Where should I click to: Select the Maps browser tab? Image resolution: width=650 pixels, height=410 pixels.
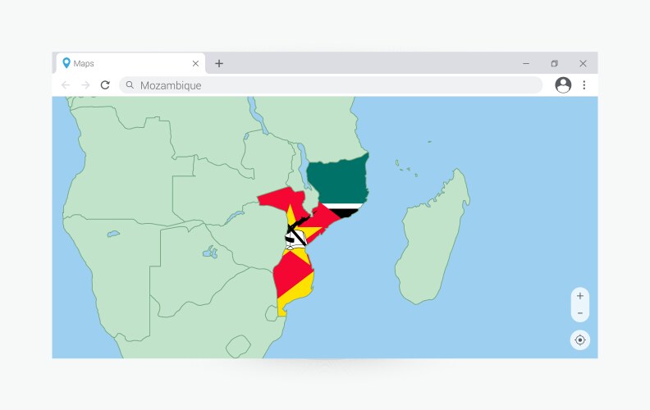point(130,63)
